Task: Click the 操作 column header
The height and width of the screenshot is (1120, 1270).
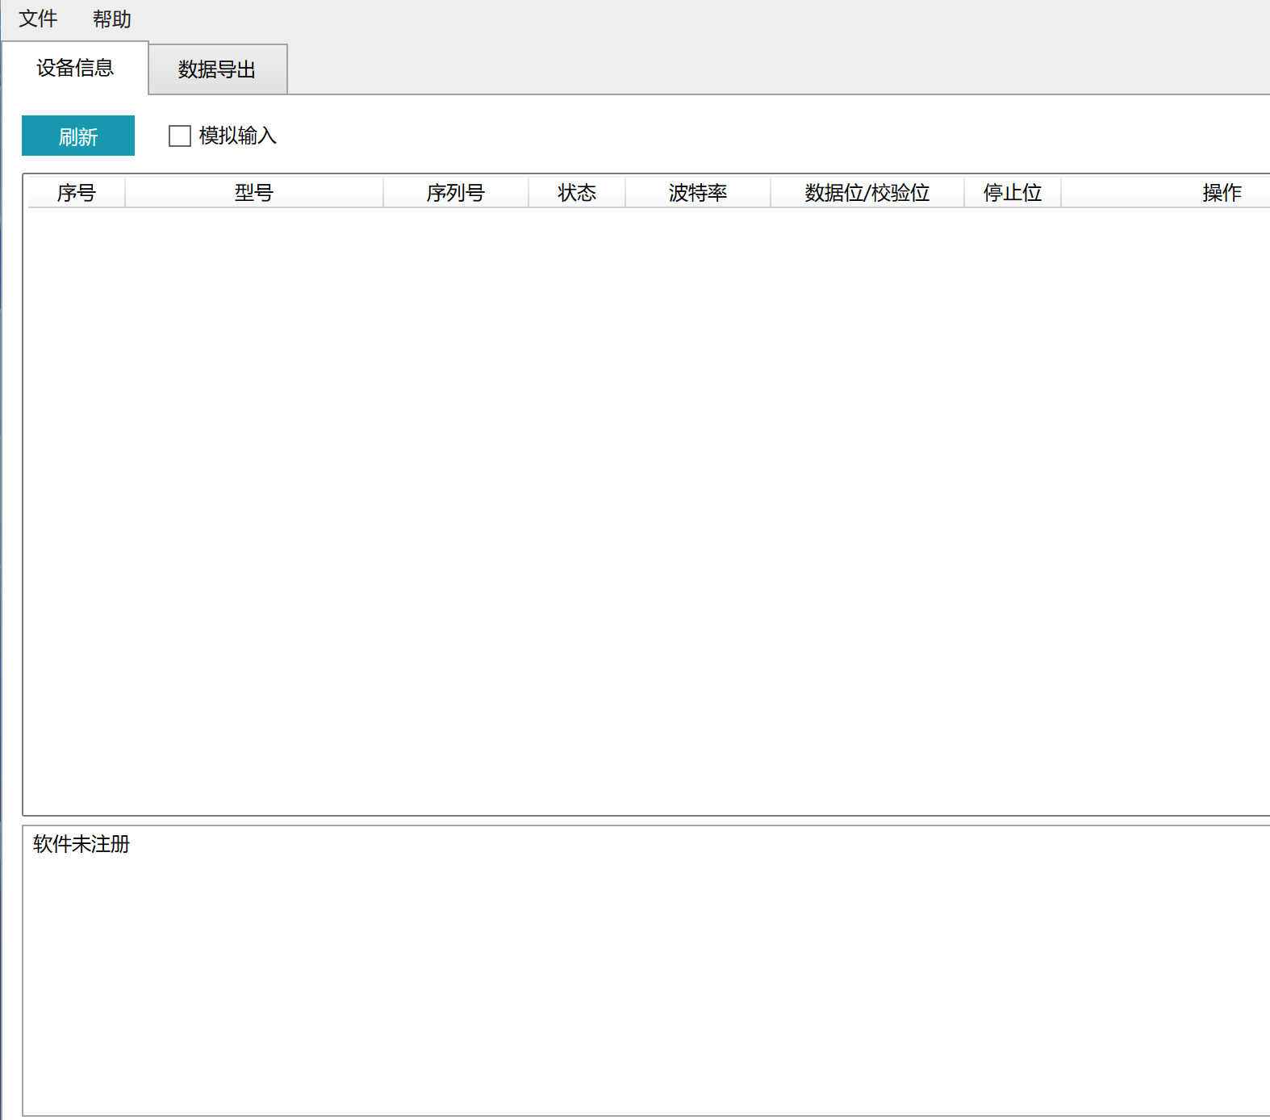Action: pos(1222,193)
